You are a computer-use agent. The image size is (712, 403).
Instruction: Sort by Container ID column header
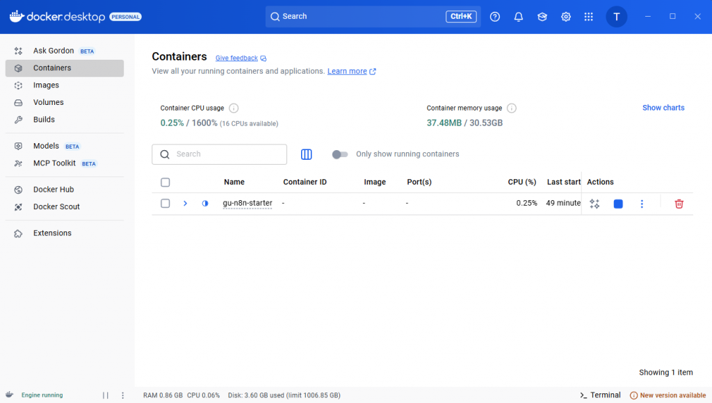click(305, 182)
